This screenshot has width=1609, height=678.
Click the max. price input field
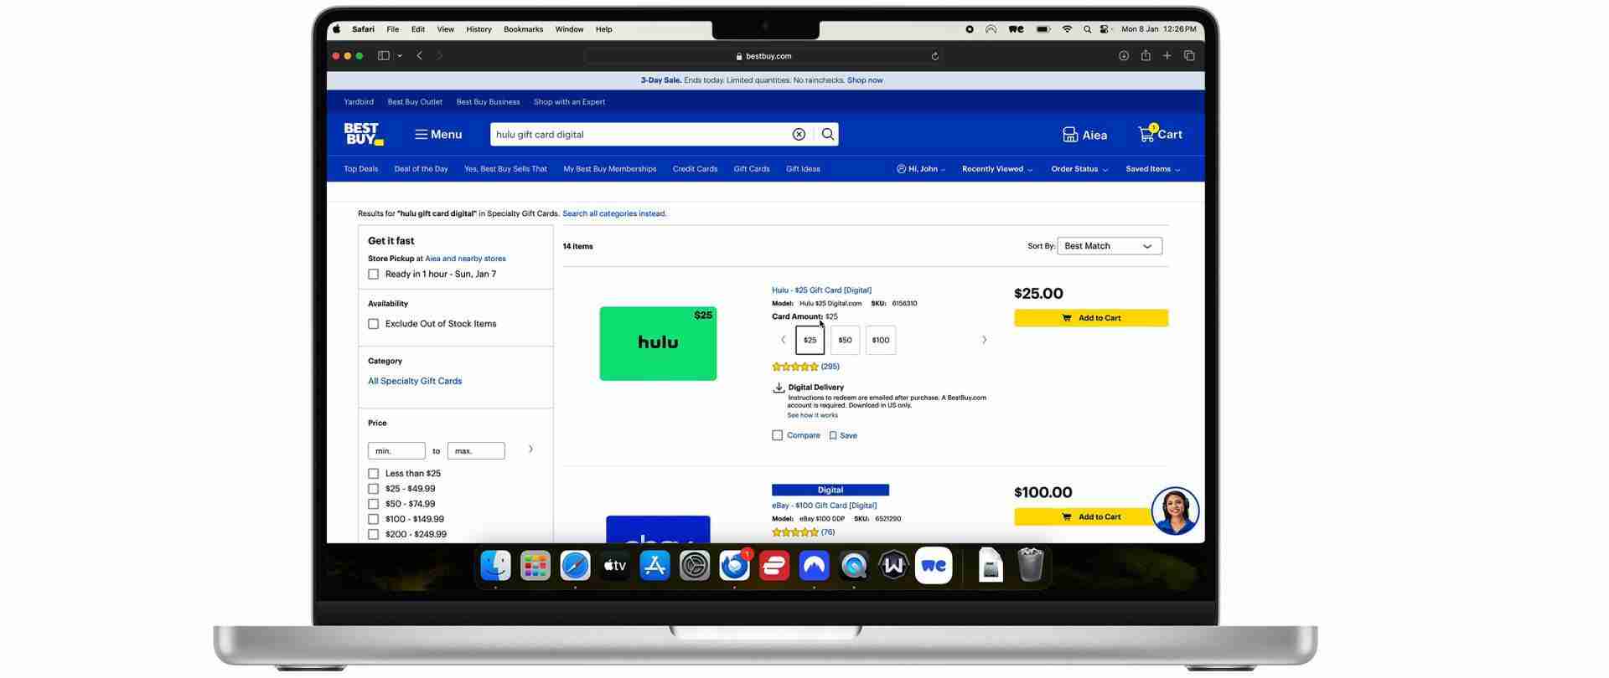[476, 451]
